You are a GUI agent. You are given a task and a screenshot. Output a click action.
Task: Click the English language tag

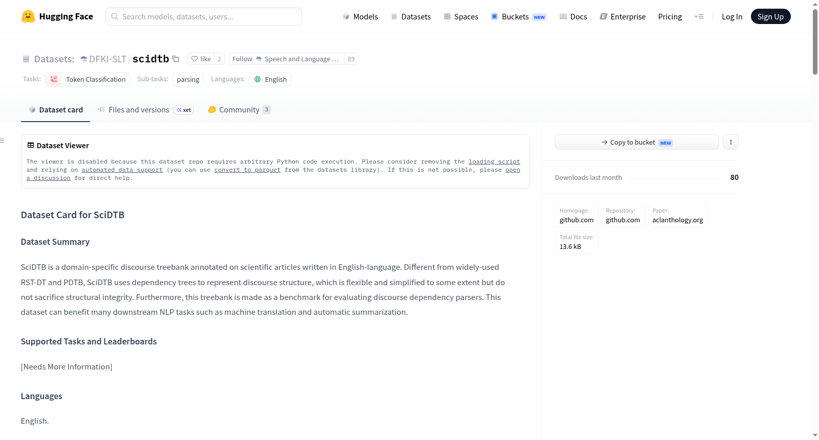[x=270, y=79]
